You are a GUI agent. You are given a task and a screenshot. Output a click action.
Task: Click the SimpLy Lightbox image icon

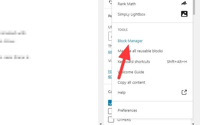click(x=184, y=14)
